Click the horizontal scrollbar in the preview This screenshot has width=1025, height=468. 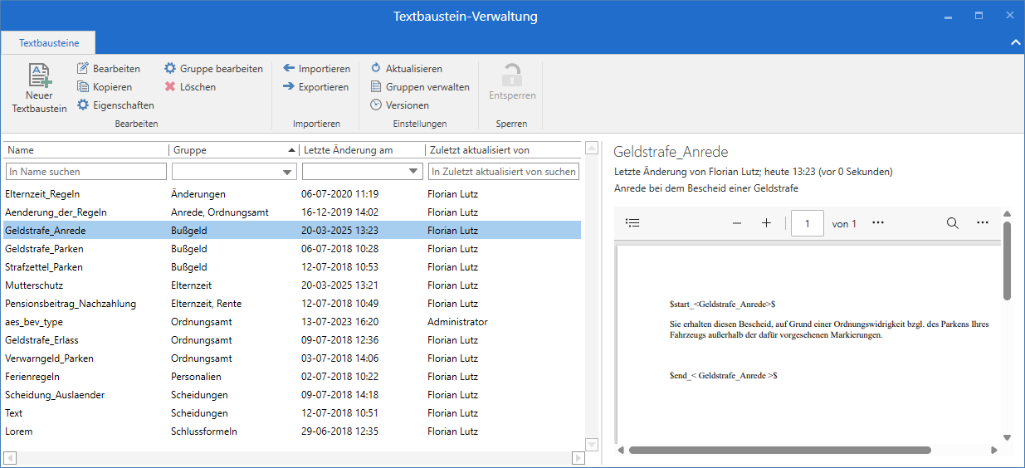[779, 451]
